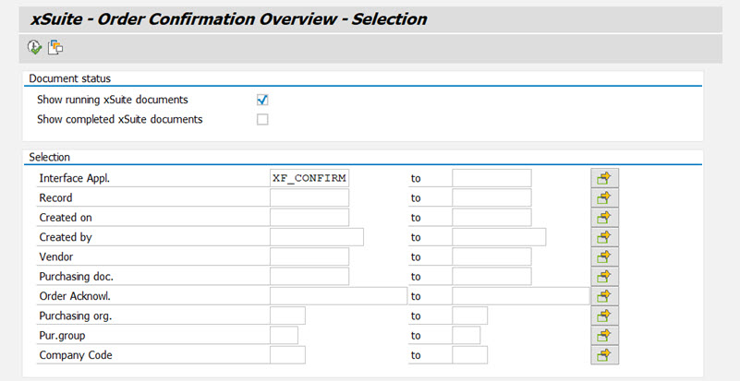Open multiple selection for Created by
The height and width of the screenshot is (381, 740).
coord(604,237)
